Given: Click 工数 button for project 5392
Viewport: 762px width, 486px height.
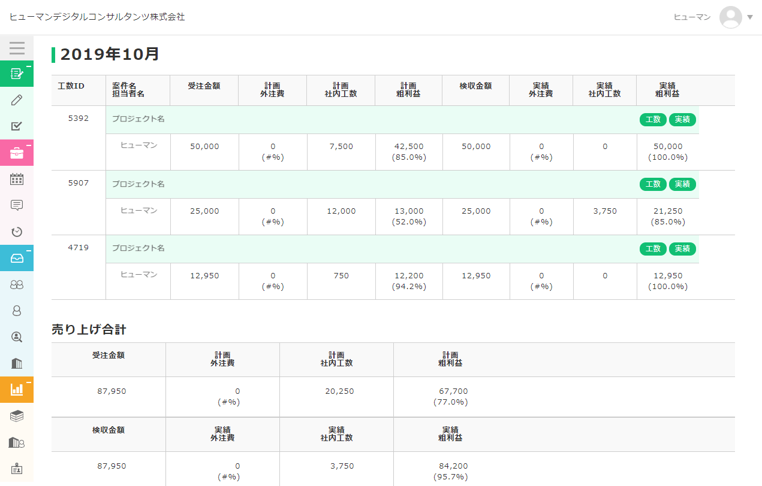Looking at the screenshot, I should (653, 119).
